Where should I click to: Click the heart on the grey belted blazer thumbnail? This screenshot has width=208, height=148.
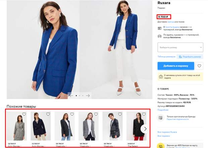click(24, 114)
